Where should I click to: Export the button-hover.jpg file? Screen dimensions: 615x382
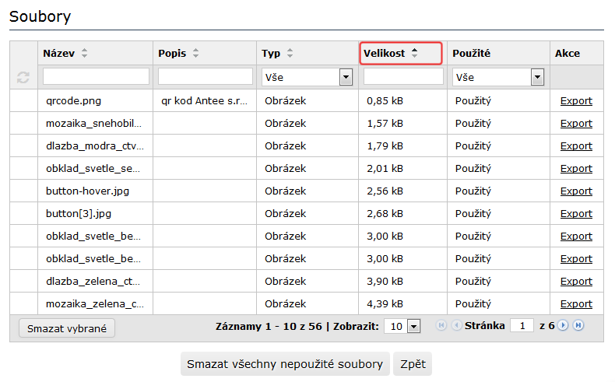click(x=576, y=191)
